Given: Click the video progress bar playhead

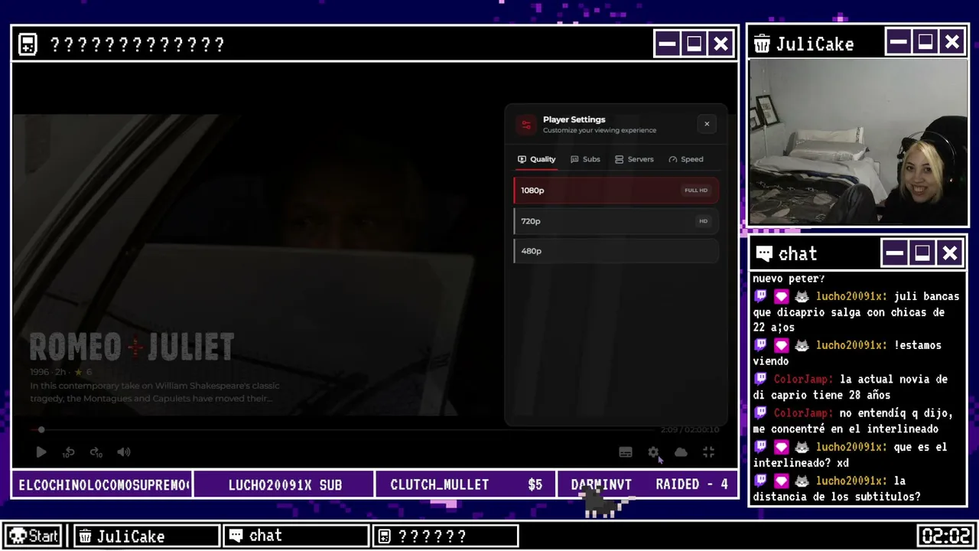Looking at the screenshot, I should pyautogui.click(x=41, y=430).
